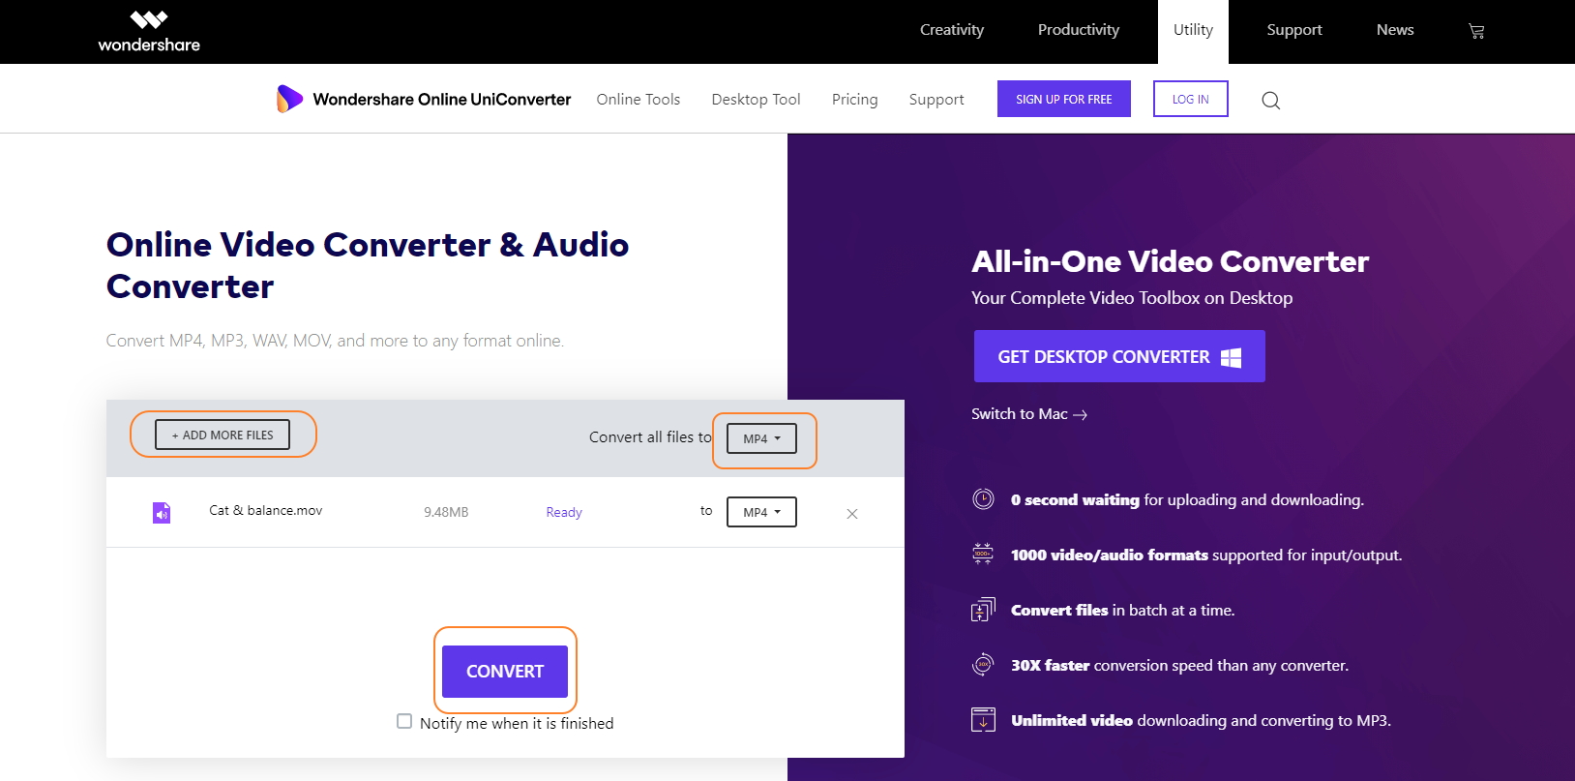Open the MP4 format dropdown for Cat & balance.mov
Image resolution: width=1575 pixels, height=781 pixels.
(762, 512)
